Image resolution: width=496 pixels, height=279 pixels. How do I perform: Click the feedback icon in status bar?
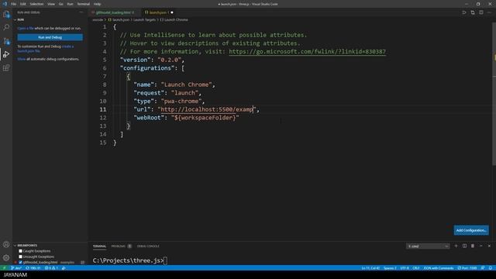pos(483,268)
